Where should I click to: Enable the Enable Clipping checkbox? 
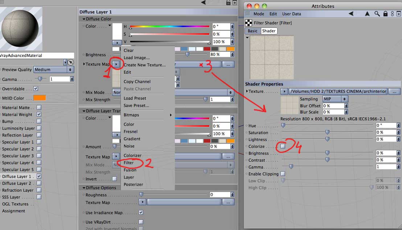[283, 173]
